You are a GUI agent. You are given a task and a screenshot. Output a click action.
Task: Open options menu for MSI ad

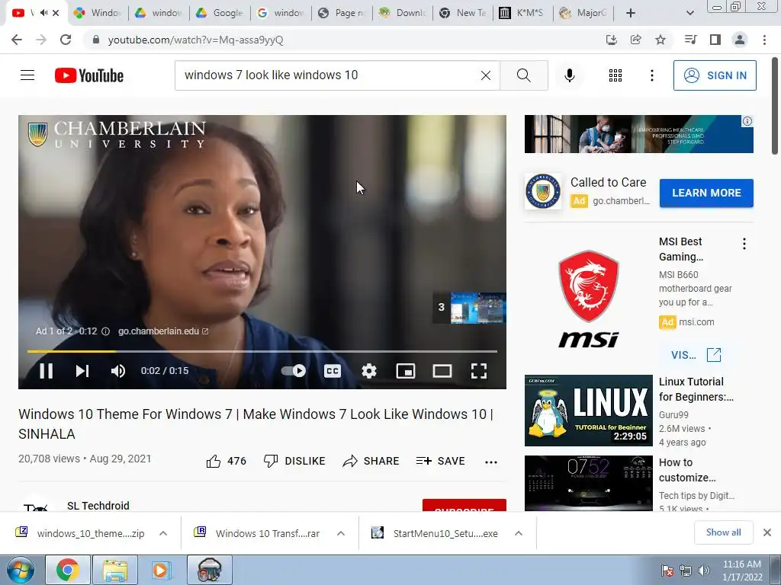pyautogui.click(x=744, y=244)
